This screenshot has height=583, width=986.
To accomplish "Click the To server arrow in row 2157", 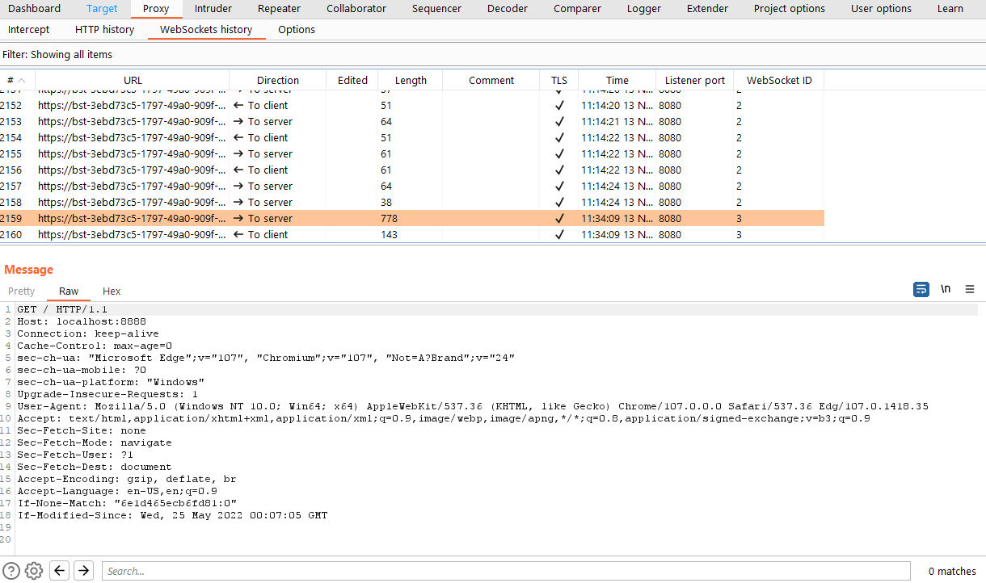I will [238, 186].
